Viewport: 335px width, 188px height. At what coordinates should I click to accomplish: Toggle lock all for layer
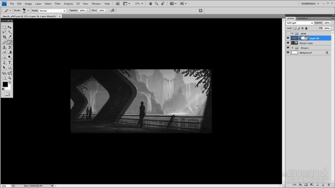(x=306, y=28)
